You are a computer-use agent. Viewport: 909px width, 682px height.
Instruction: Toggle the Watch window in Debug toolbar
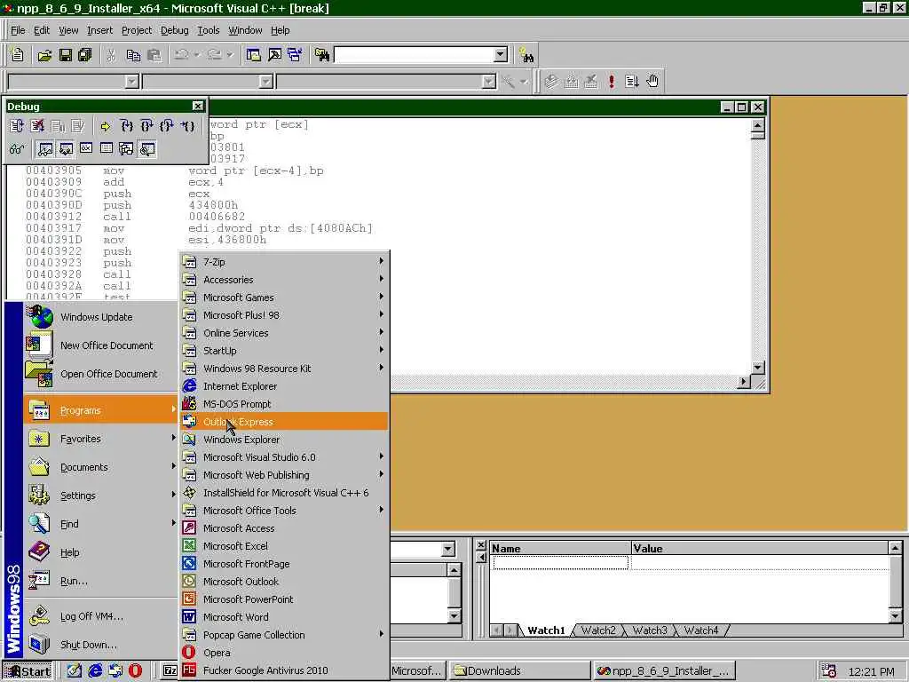pos(44,149)
